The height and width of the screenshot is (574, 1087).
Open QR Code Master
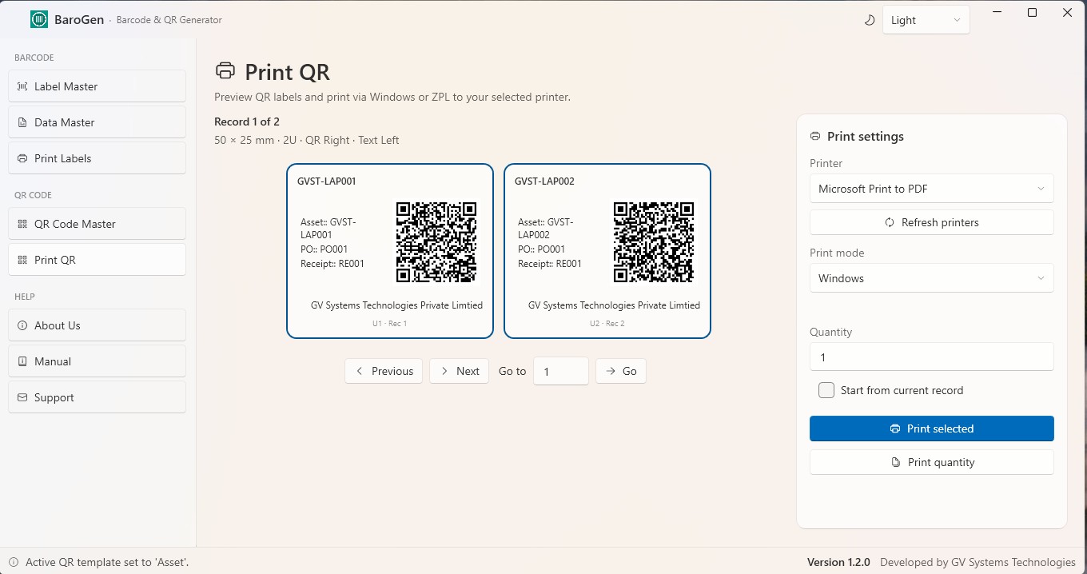(97, 224)
